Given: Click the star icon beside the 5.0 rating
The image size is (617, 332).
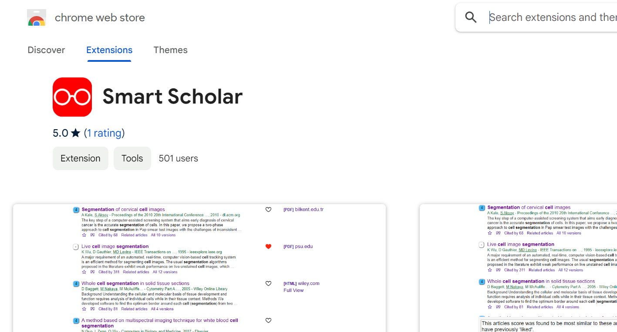Looking at the screenshot, I should pos(76,133).
